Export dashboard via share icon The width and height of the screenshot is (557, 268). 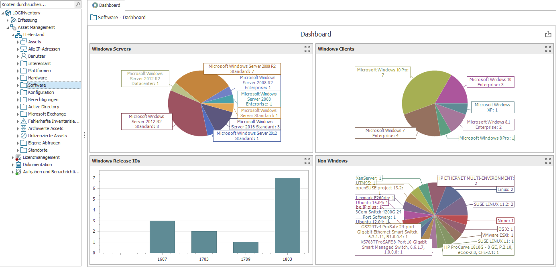(548, 34)
